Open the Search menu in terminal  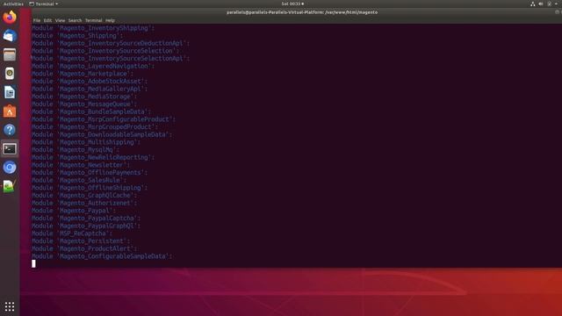coord(75,20)
